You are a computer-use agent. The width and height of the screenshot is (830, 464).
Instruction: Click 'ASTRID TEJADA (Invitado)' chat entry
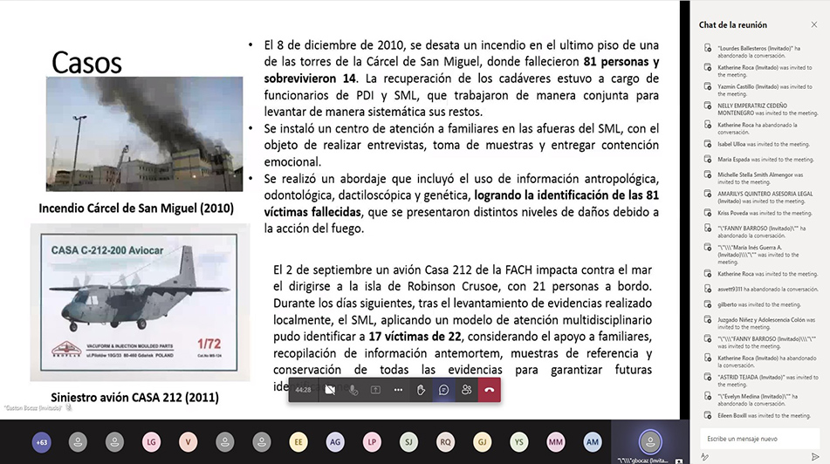767,380
